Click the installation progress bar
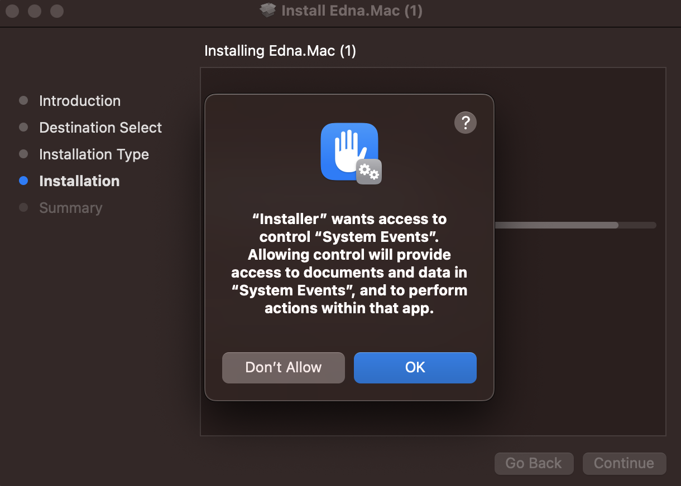The image size is (681, 486). 575,225
